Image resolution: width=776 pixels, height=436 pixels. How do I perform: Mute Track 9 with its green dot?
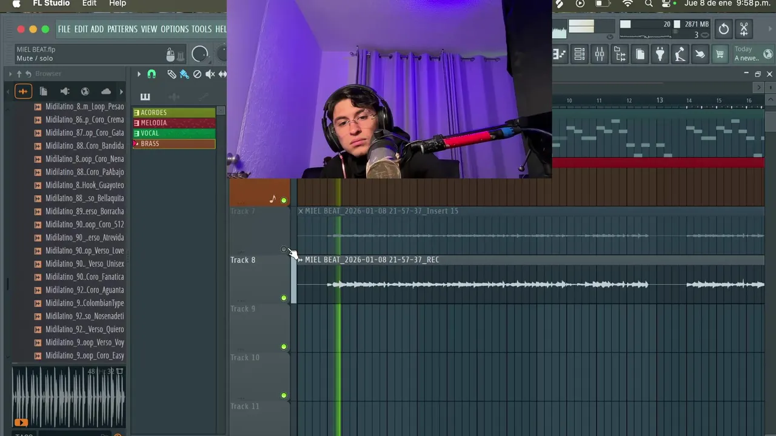(x=284, y=347)
